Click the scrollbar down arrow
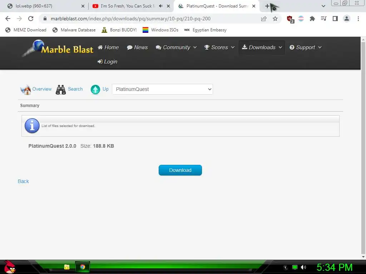 click(363, 257)
